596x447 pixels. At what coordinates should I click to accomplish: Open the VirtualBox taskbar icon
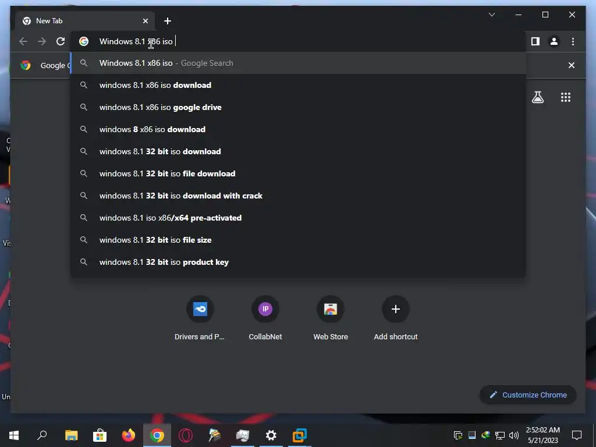pyautogui.click(x=300, y=435)
